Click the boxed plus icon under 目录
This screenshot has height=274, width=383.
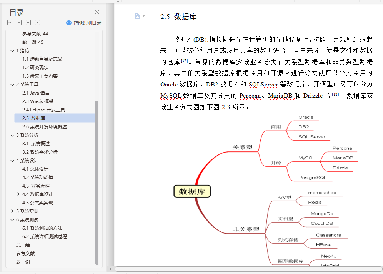tap(28, 23)
